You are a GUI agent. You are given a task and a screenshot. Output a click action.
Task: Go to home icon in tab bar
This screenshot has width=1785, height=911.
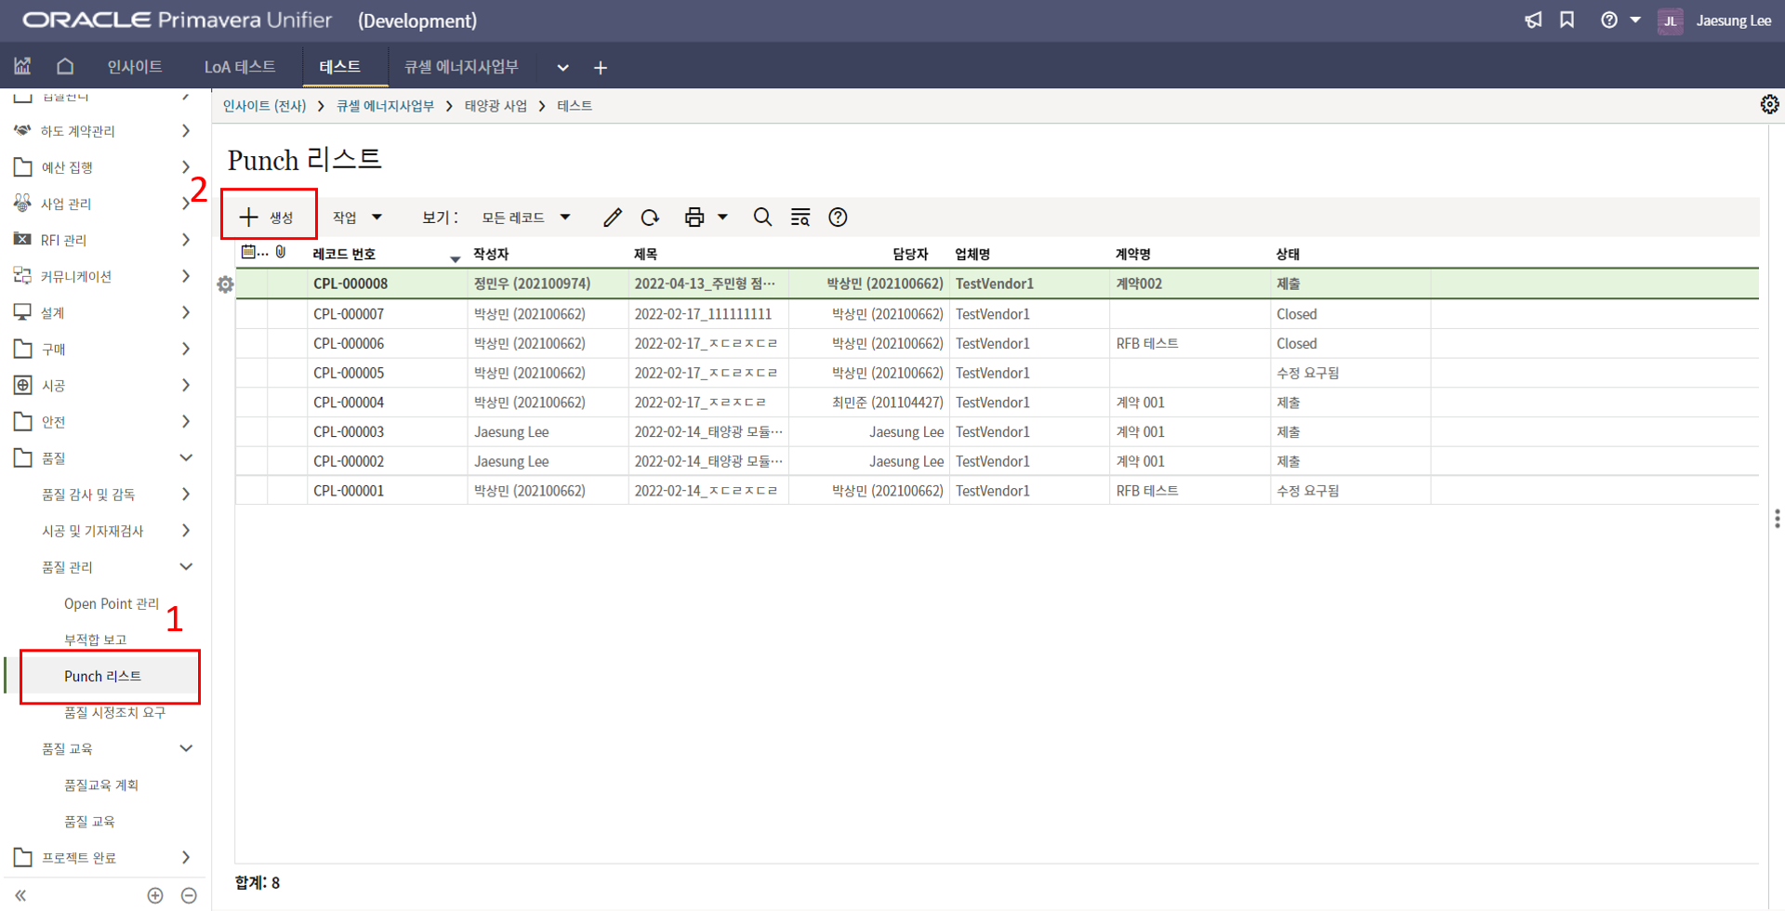click(x=65, y=67)
